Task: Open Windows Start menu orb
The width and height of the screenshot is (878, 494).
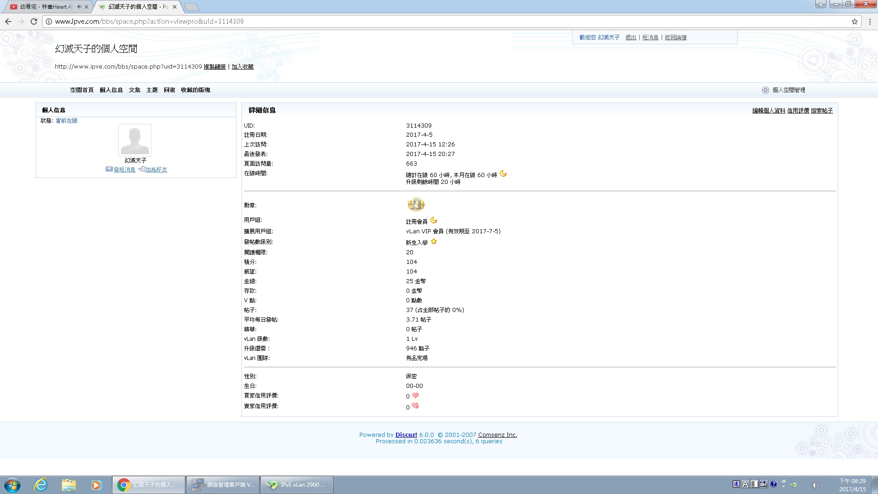Action: 12,485
